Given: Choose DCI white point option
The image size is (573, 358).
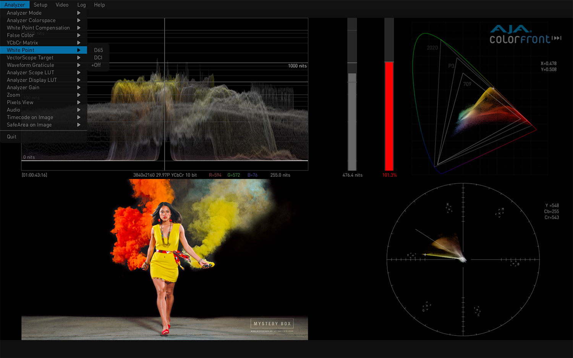Looking at the screenshot, I should tap(98, 58).
